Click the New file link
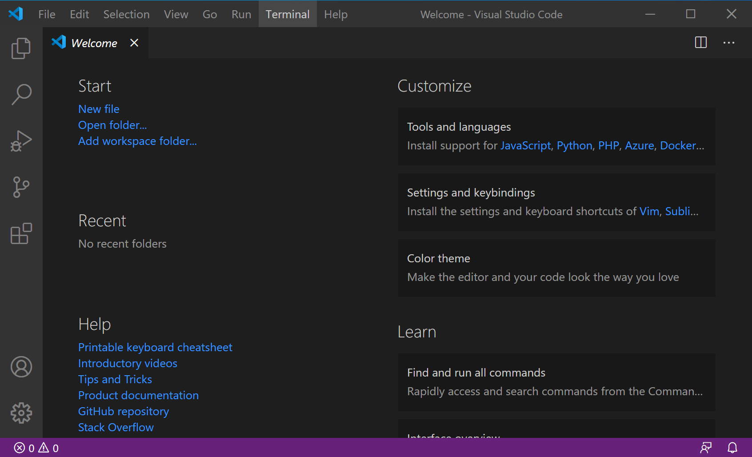 coord(99,108)
